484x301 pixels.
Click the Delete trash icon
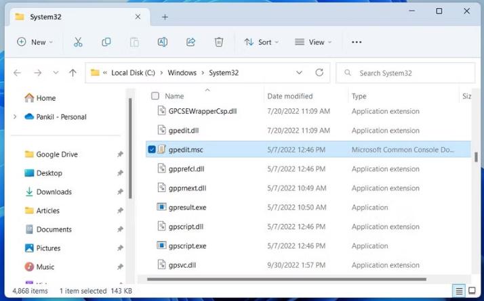pyautogui.click(x=219, y=42)
